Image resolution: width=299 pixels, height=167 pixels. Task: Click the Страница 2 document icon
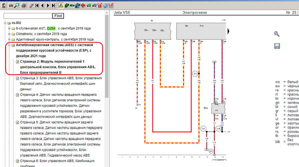[17, 62]
